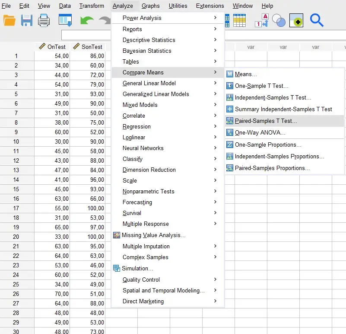This screenshot has height=334, width=346.
Task: Click the Save file floppy disk icon
Action: 27,21
